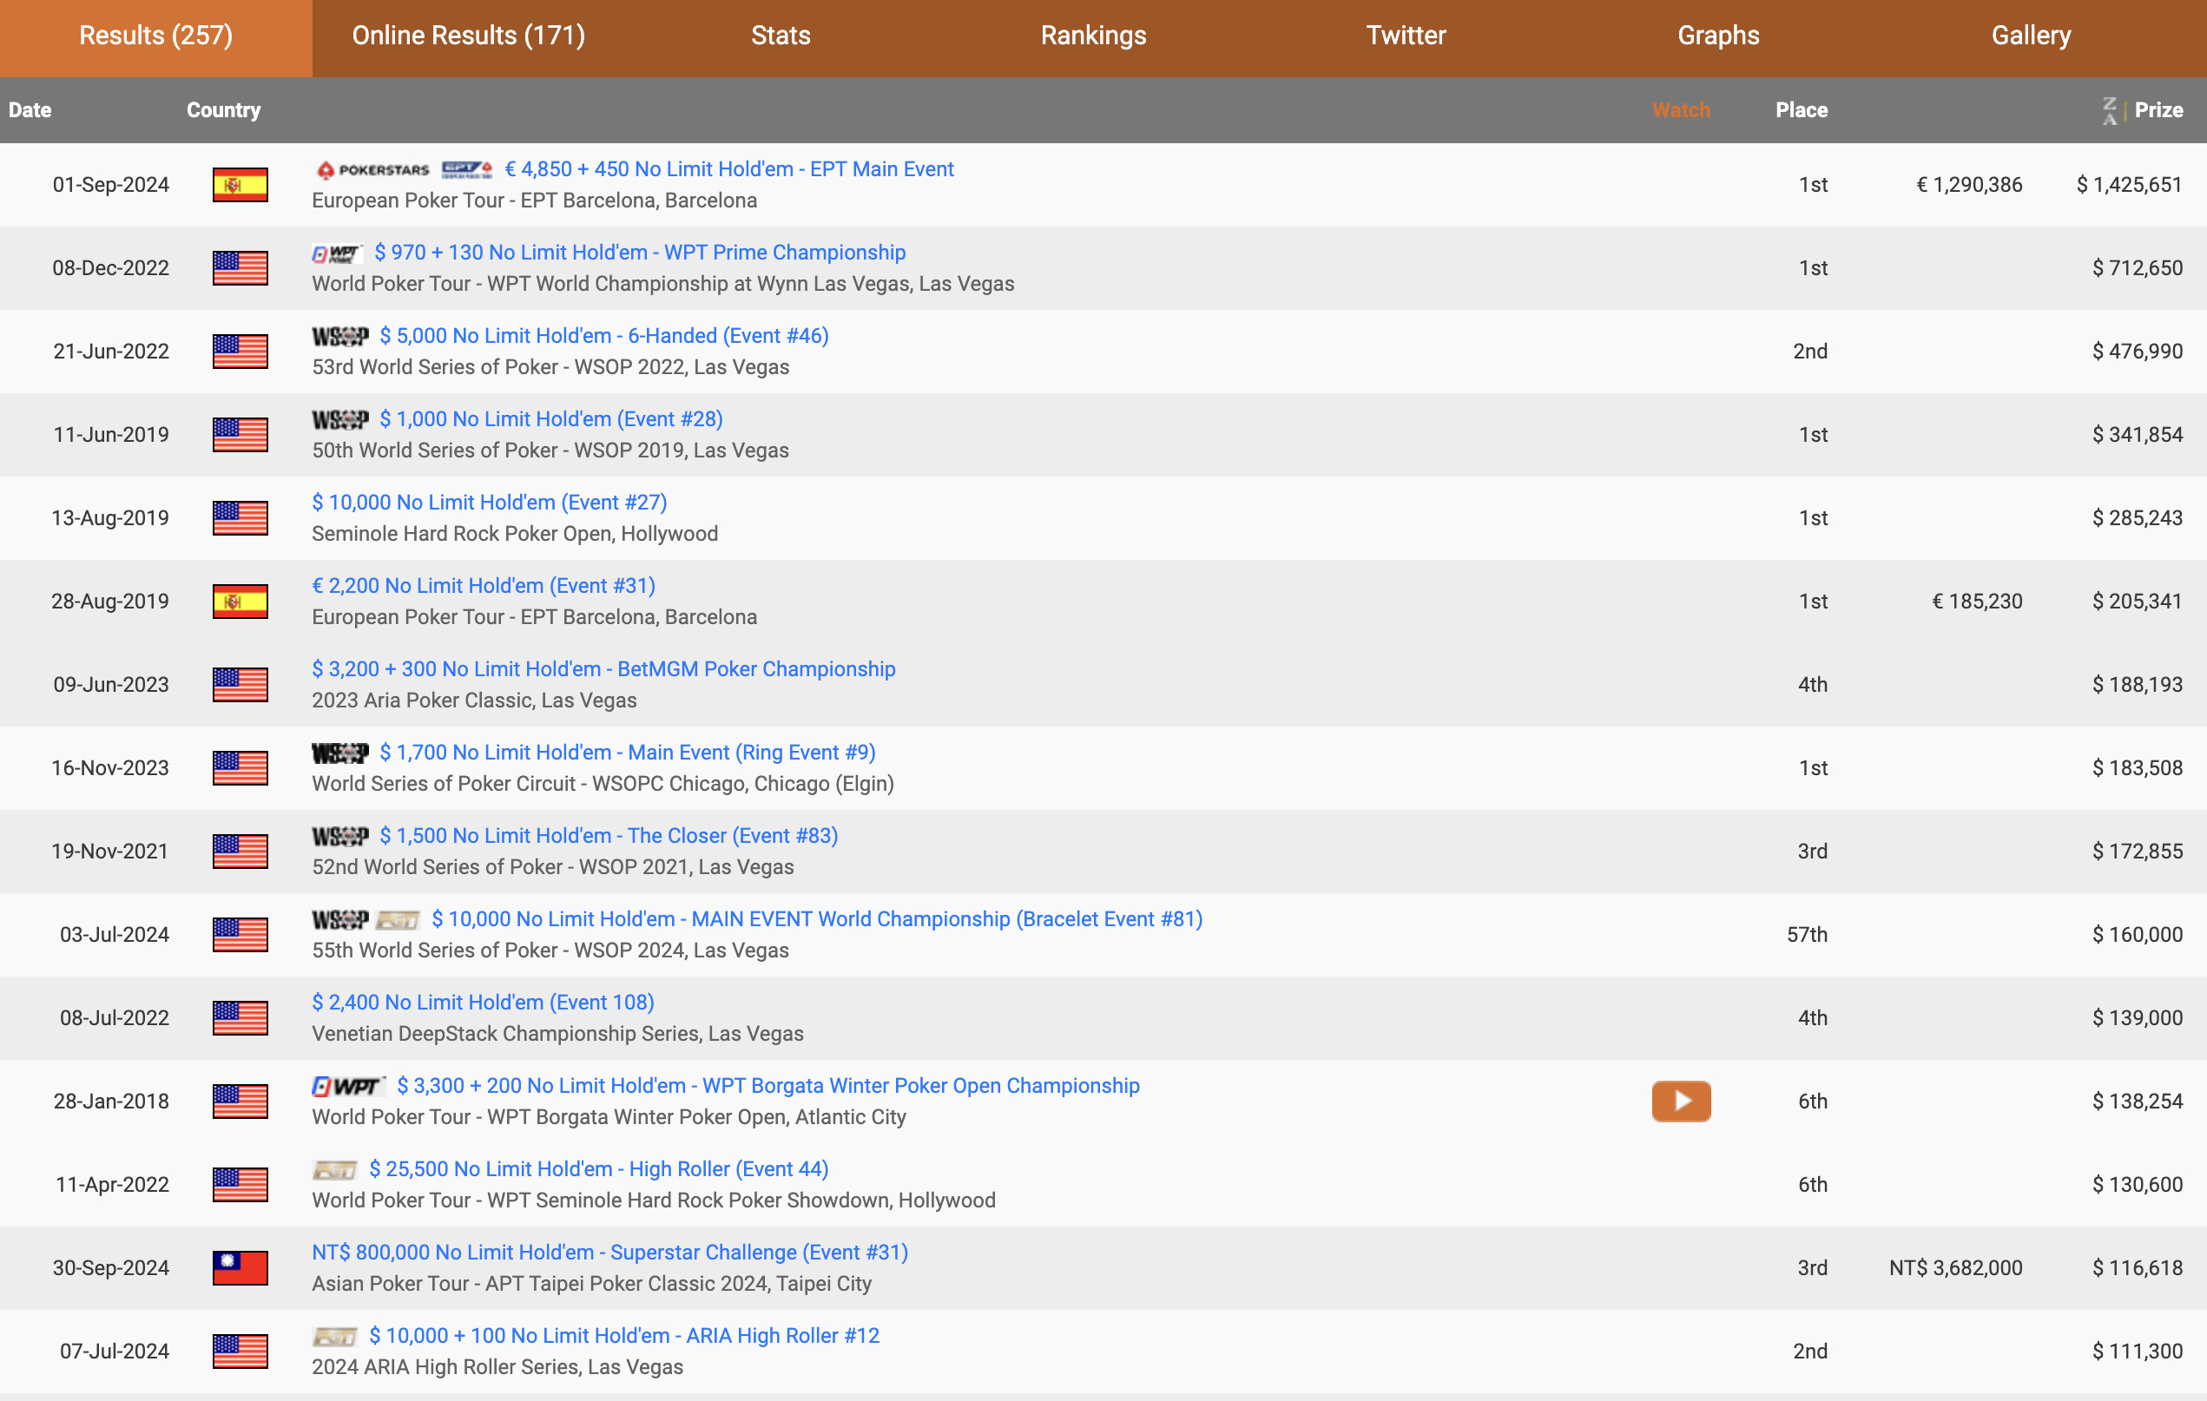Open the Gallery tab
2207x1401 pixels.
[2030, 36]
